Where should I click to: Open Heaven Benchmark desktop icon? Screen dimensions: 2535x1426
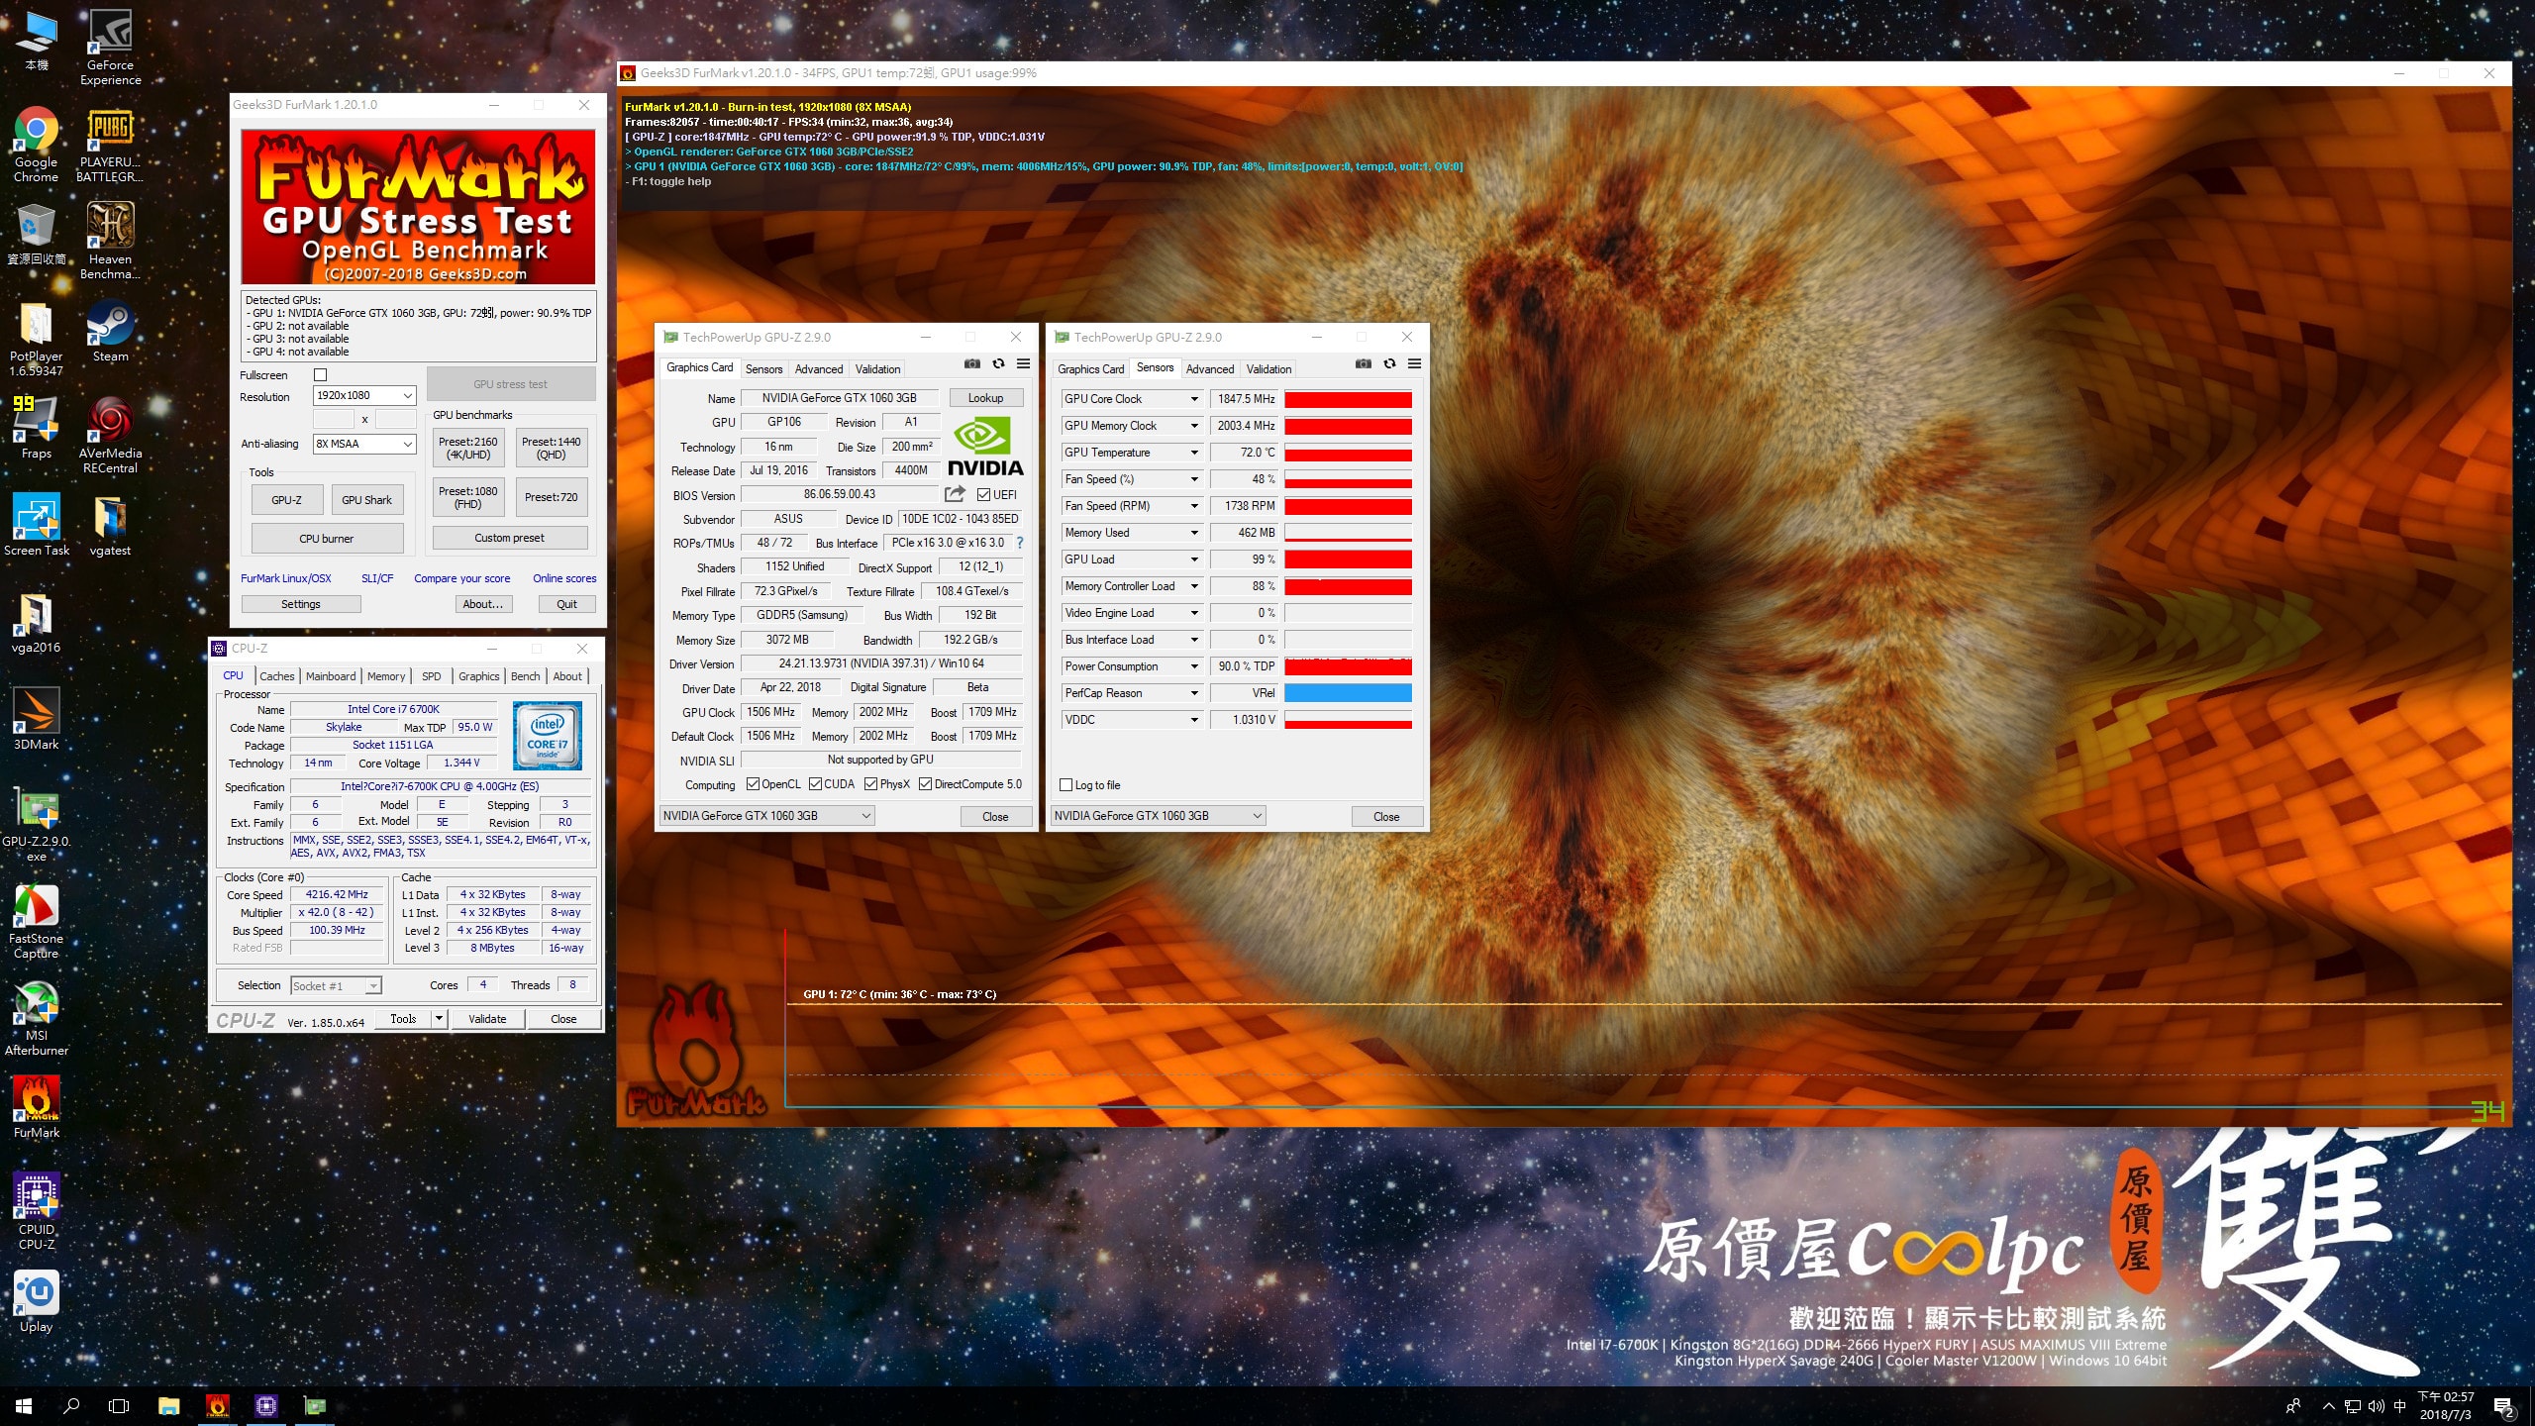tap(110, 241)
